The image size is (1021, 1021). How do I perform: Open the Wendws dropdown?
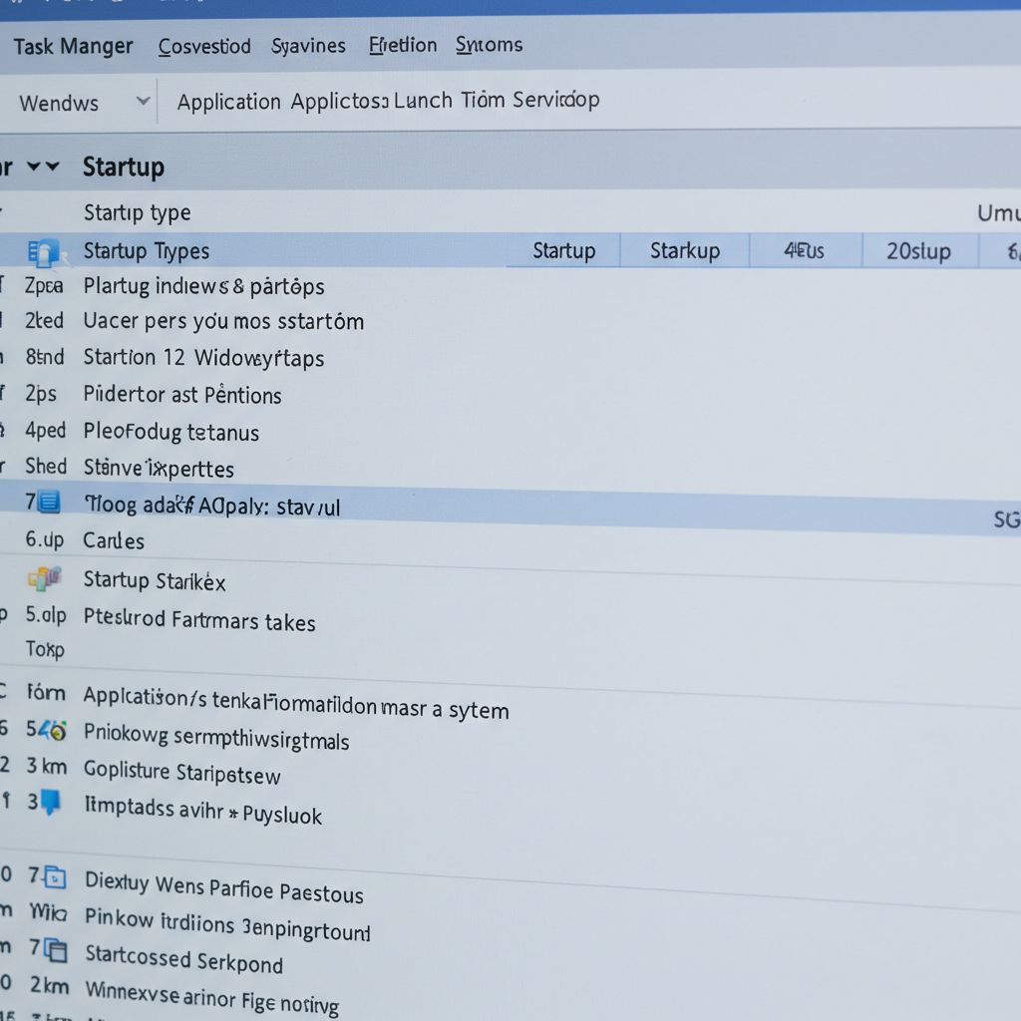pos(85,103)
